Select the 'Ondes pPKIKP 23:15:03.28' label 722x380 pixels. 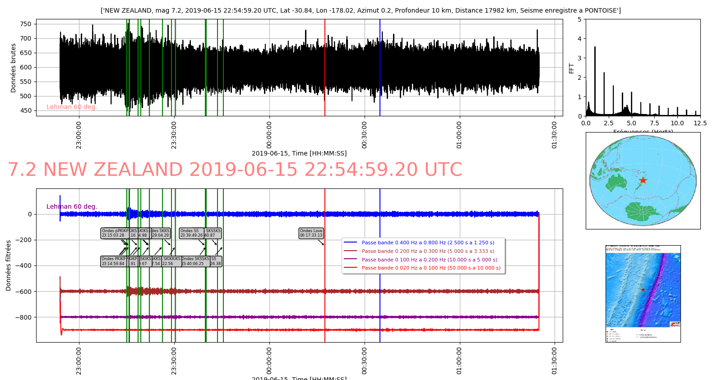coord(114,233)
